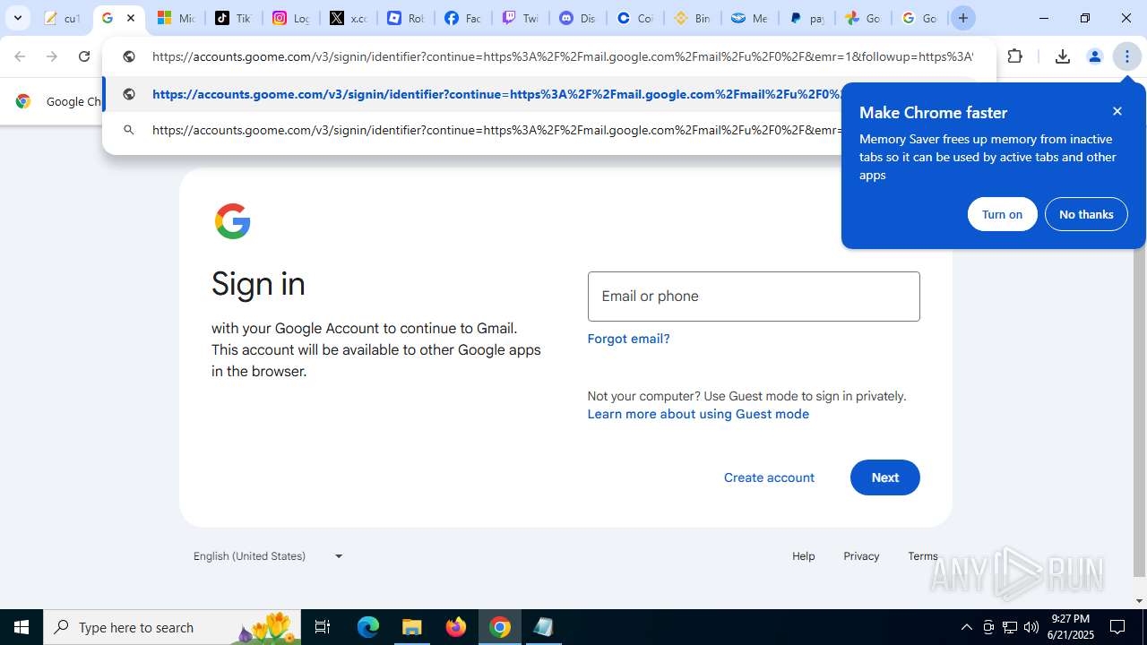Go back using the back arrow
The height and width of the screenshot is (645, 1147).
tap(20, 56)
